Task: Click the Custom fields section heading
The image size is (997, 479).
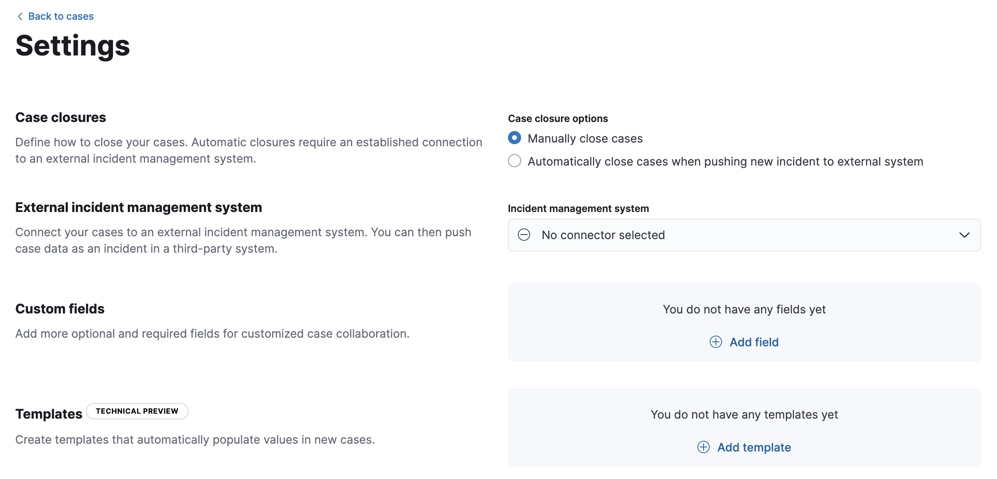Action: pyautogui.click(x=60, y=309)
